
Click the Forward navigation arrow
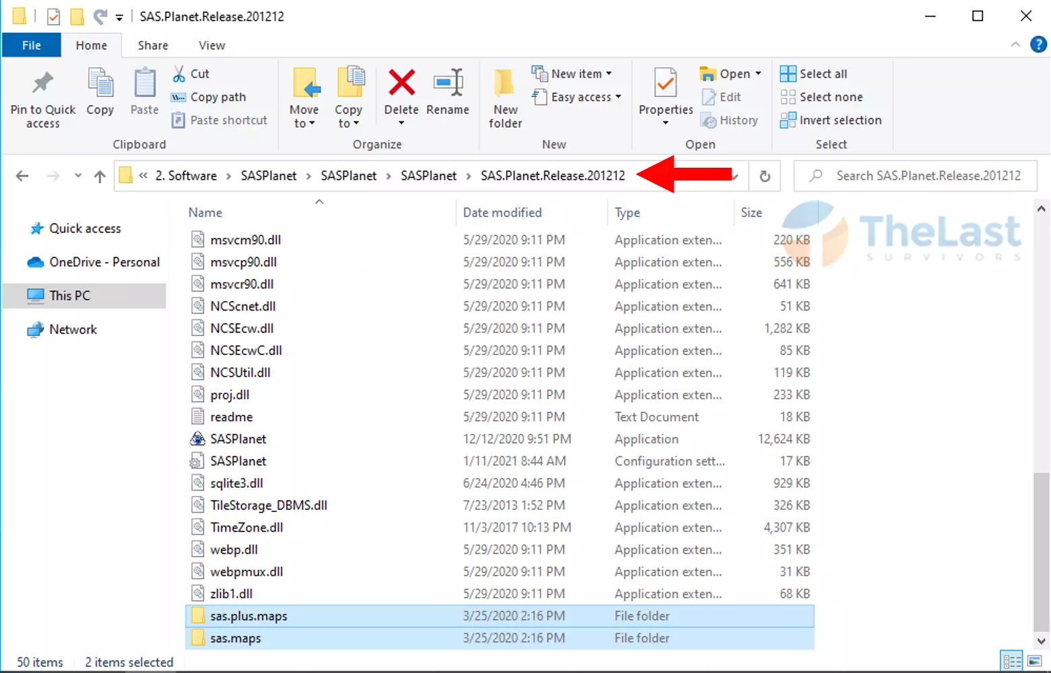53,176
